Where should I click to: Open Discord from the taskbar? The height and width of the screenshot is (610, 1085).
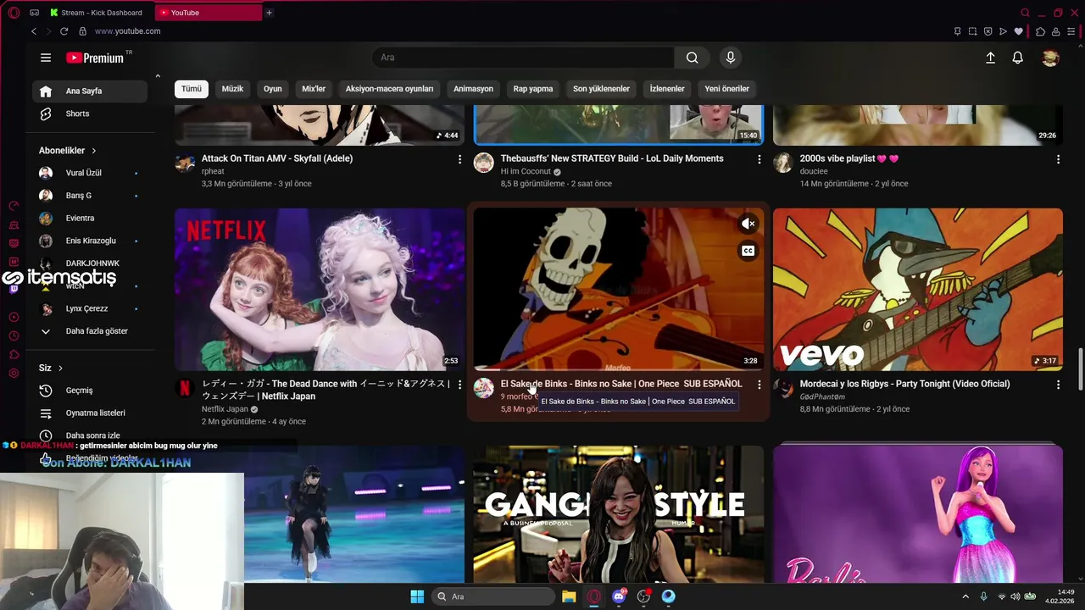tap(619, 596)
